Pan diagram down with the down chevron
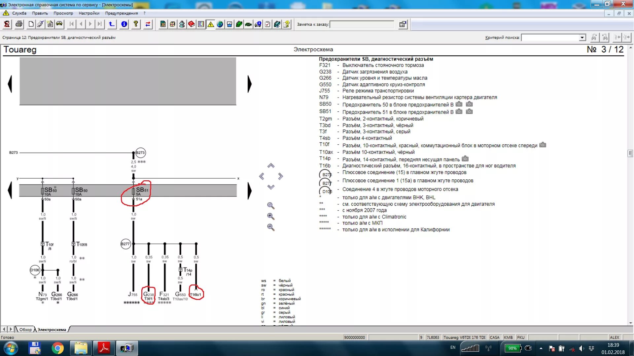 click(271, 187)
